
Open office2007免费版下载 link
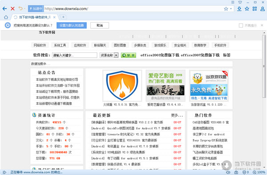pos(200,55)
